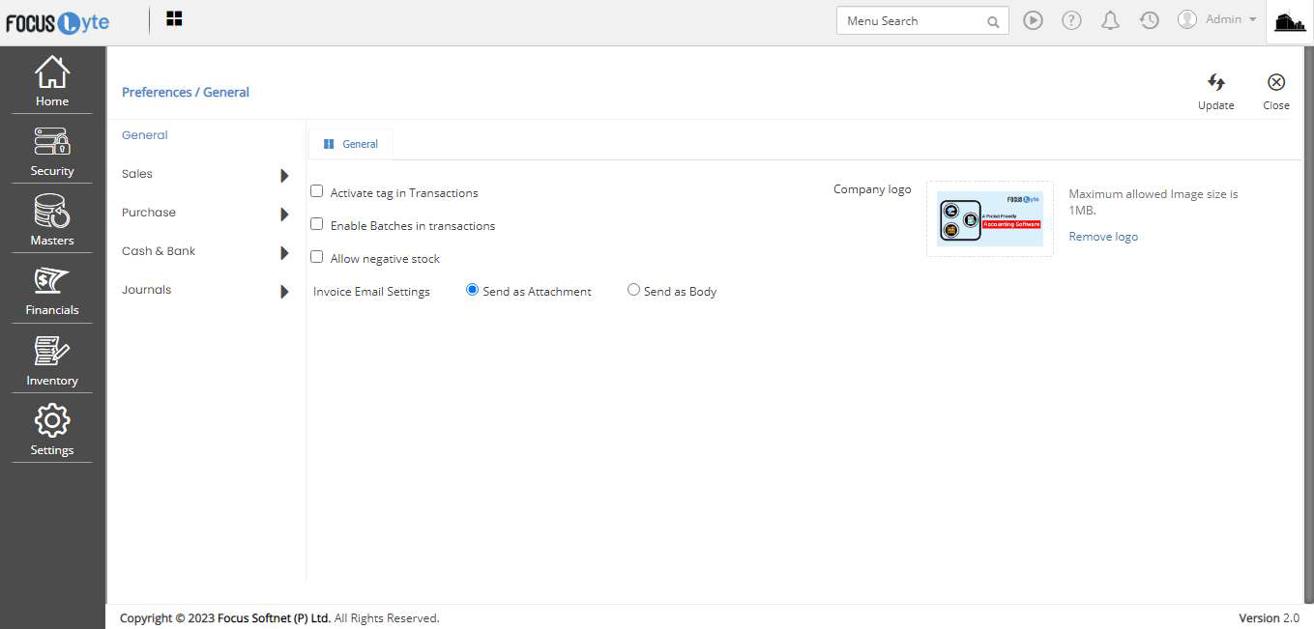Select Send as Body option
Viewport: 1314px width, 629px height.
[633, 289]
